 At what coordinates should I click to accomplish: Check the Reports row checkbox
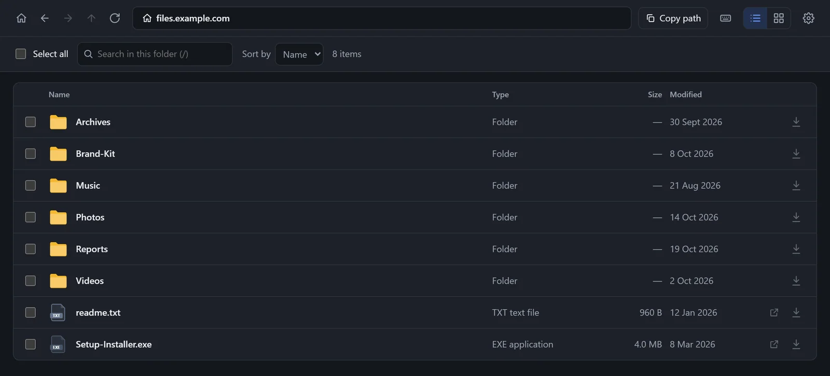click(31, 249)
